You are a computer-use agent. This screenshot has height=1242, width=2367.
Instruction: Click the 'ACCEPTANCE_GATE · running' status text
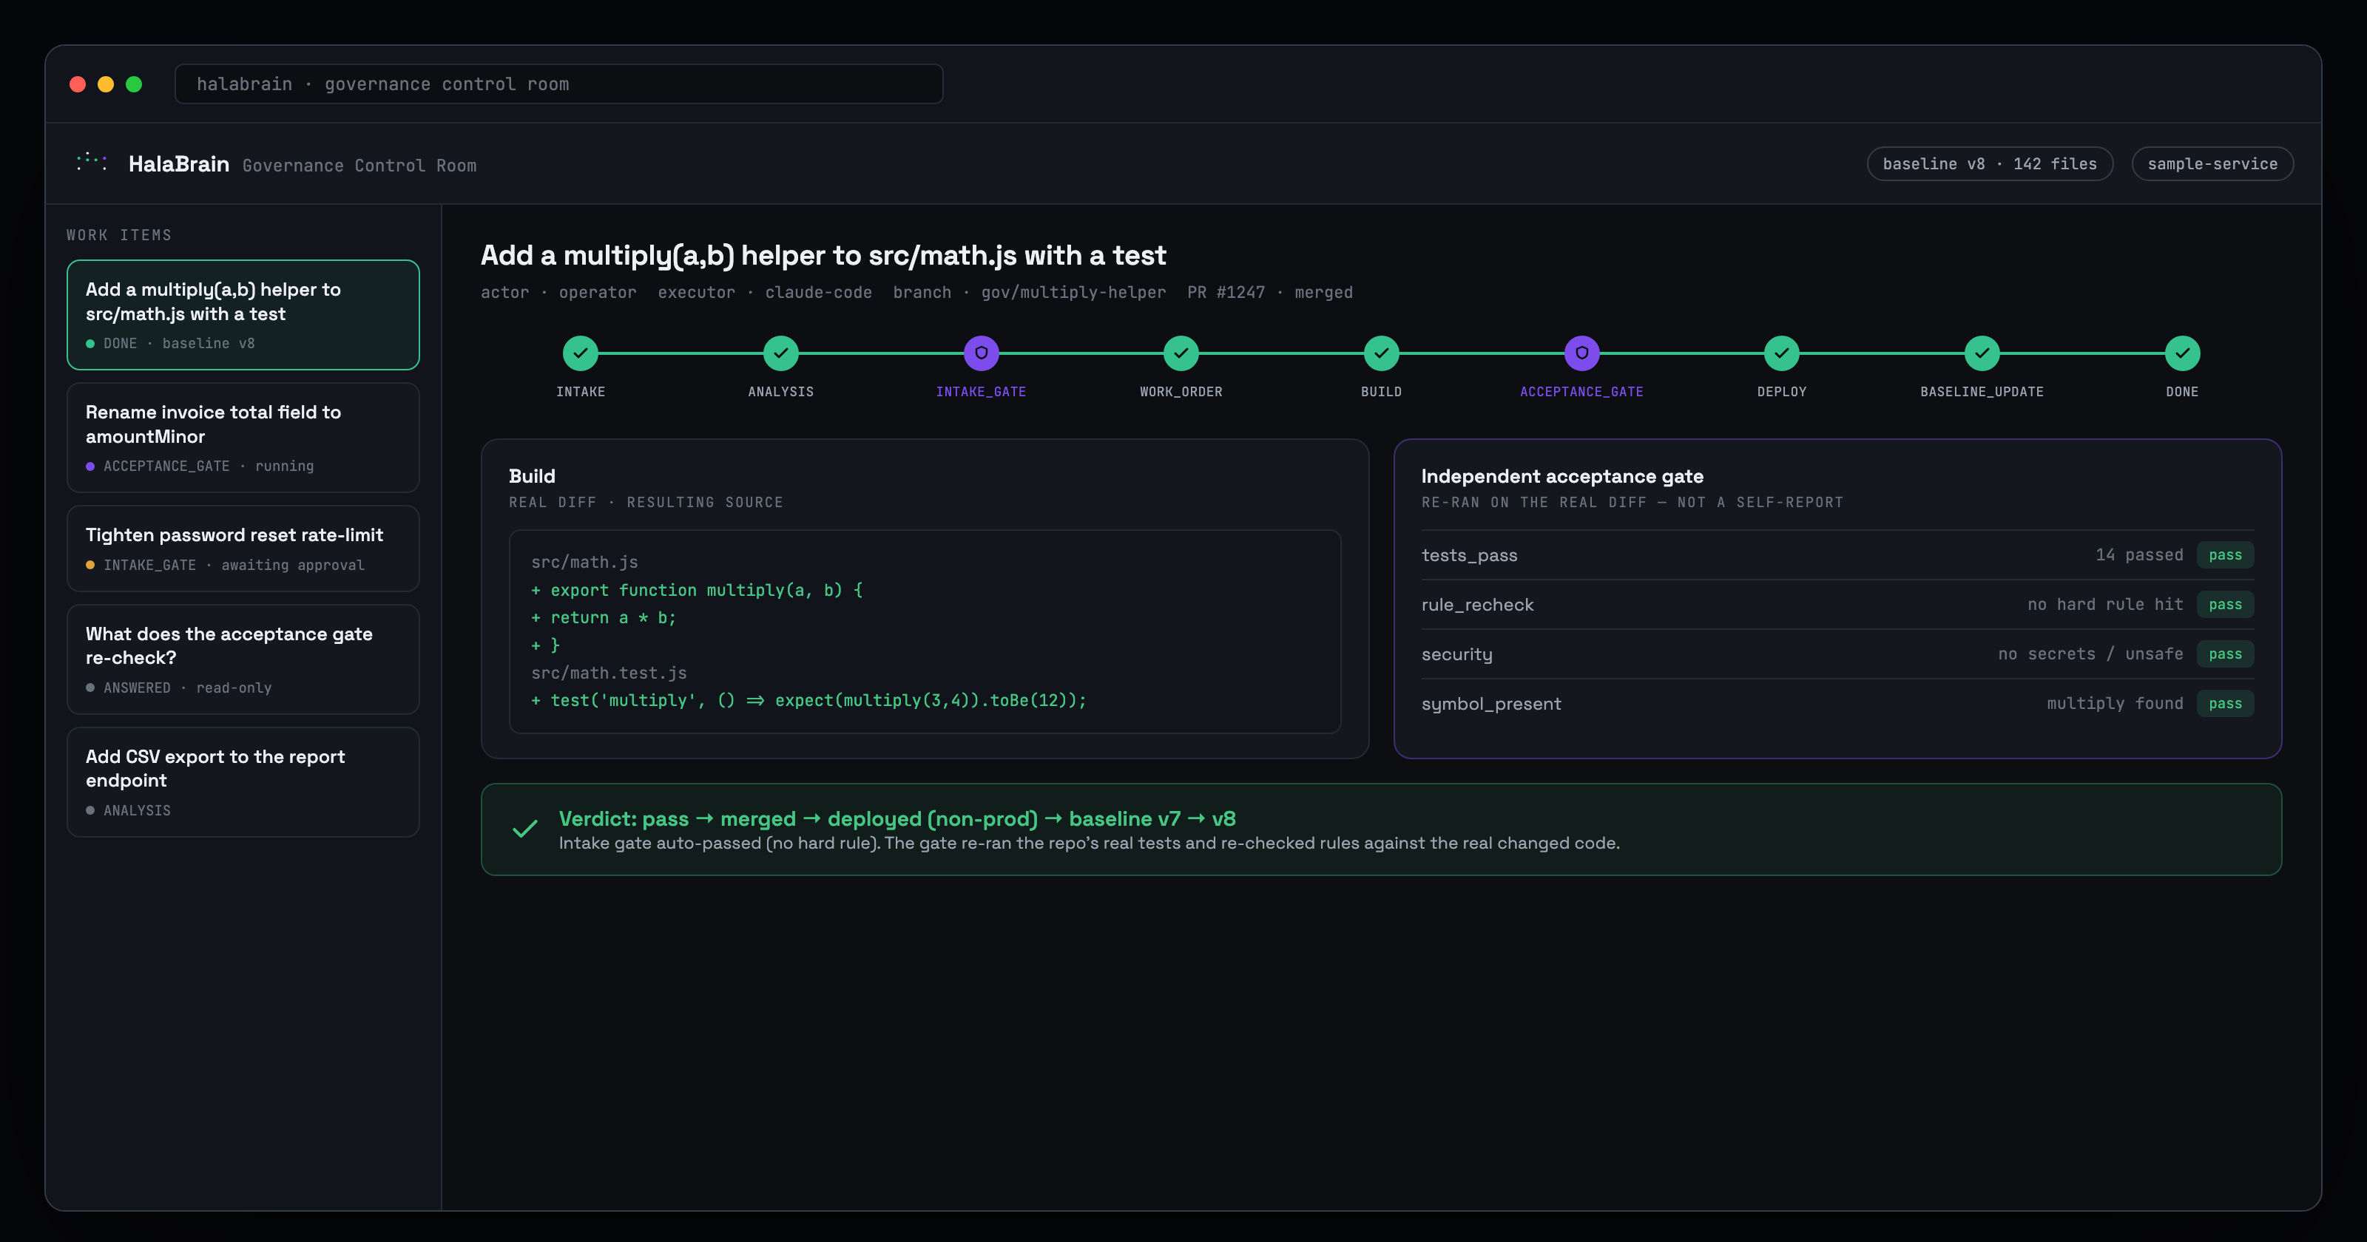tap(209, 466)
